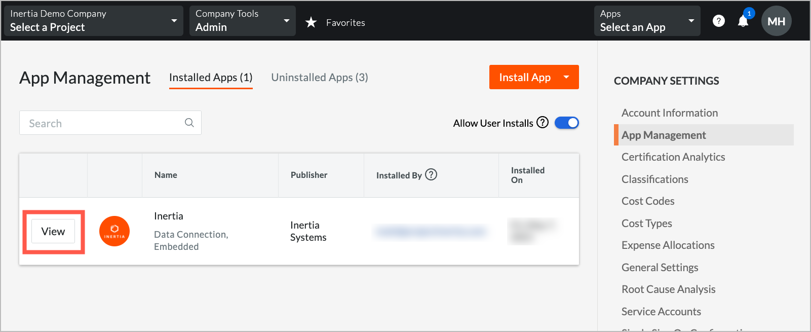Image resolution: width=811 pixels, height=332 pixels.
Task: Open the help question mark icon in header
Action: pyautogui.click(x=718, y=21)
